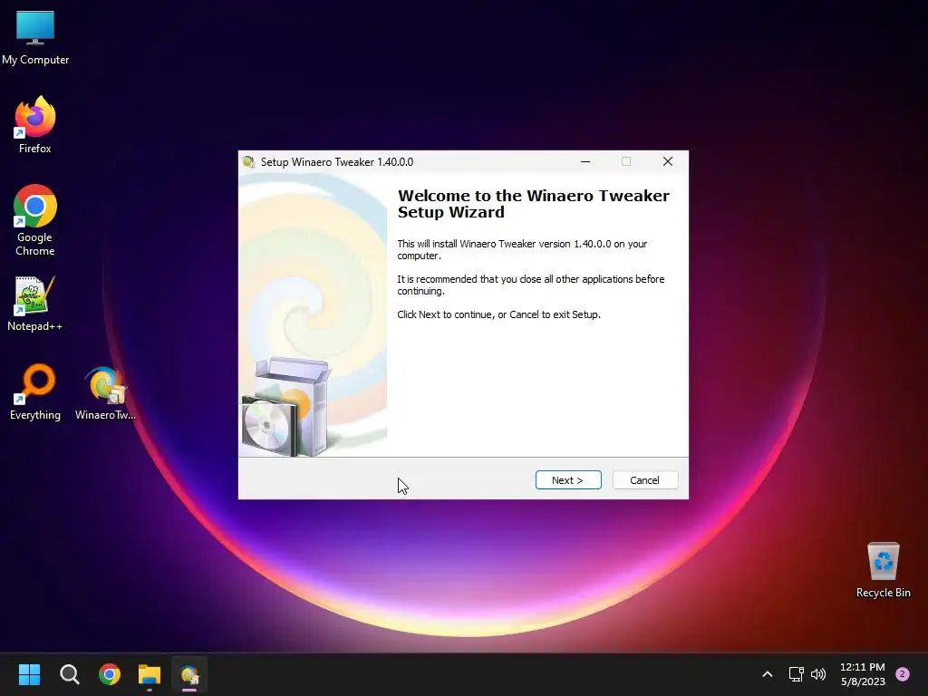Click the 'Click Next to continue' instruction text

coord(499,314)
